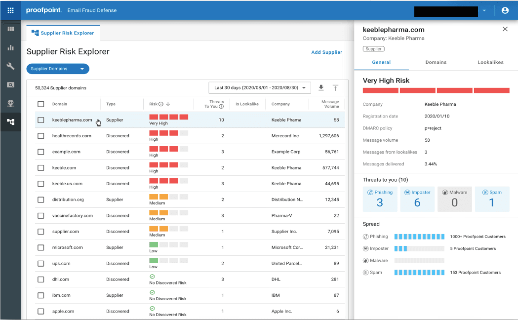Image resolution: width=518 pixels, height=320 pixels.
Task: Download the supplier domains list
Action: click(321, 88)
